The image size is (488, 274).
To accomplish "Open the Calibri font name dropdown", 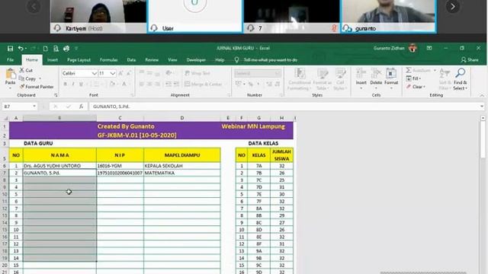I will click(x=94, y=73).
